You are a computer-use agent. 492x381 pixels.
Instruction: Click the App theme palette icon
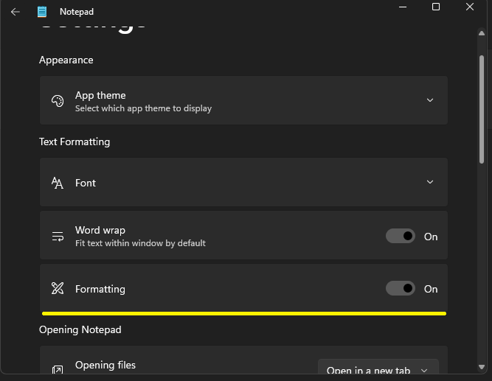58,101
